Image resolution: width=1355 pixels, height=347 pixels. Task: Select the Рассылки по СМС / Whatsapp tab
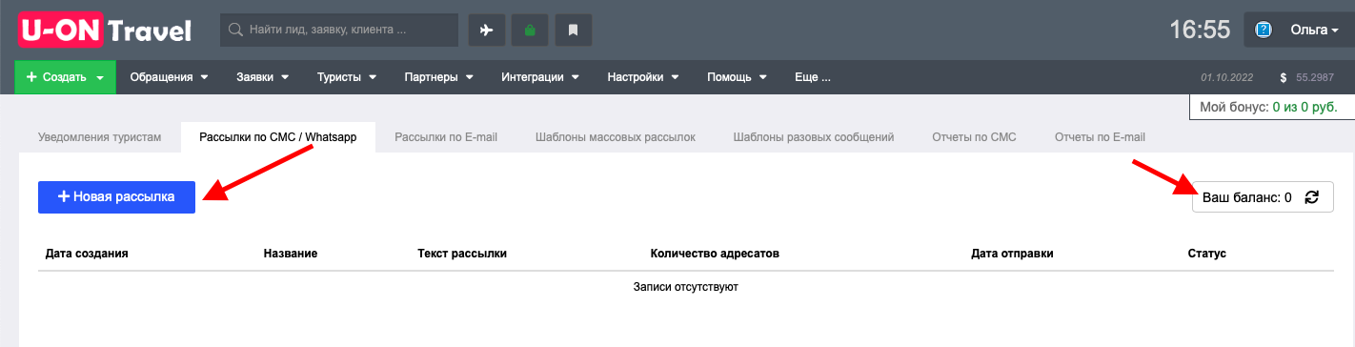[277, 137]
